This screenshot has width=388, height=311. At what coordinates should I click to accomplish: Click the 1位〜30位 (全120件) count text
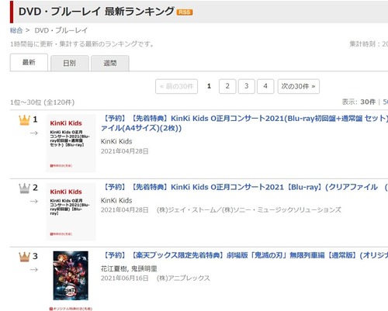click(x=43, y=102)
